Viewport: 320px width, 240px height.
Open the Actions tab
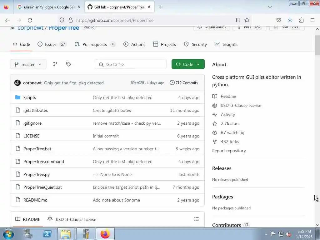point(134,44)
